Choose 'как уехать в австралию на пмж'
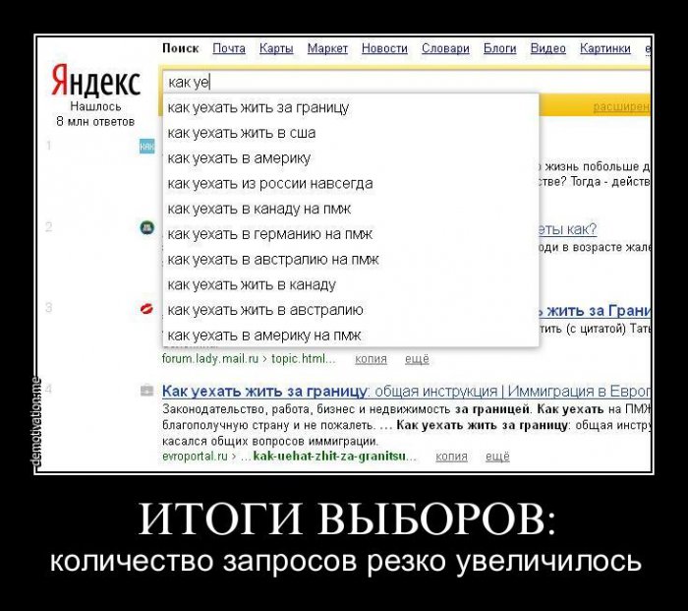This screenshot has height=611, width=688. [x=350, y=260]
